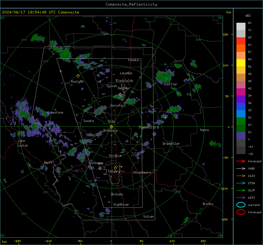Screen dimensions: 263x245
Task: Click the Cochrane label
Action: coord(96,163)
